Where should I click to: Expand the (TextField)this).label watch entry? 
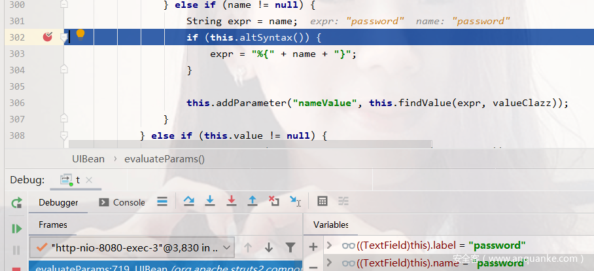click(x=330, y=245)
